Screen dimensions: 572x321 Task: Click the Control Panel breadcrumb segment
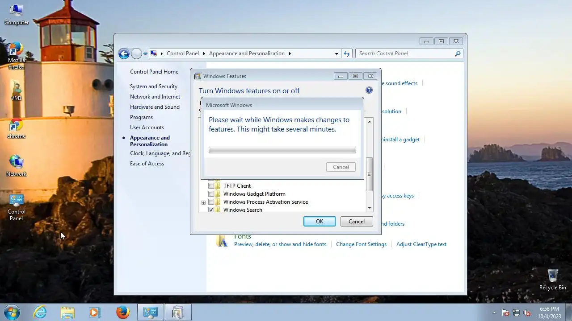(183, 53)
